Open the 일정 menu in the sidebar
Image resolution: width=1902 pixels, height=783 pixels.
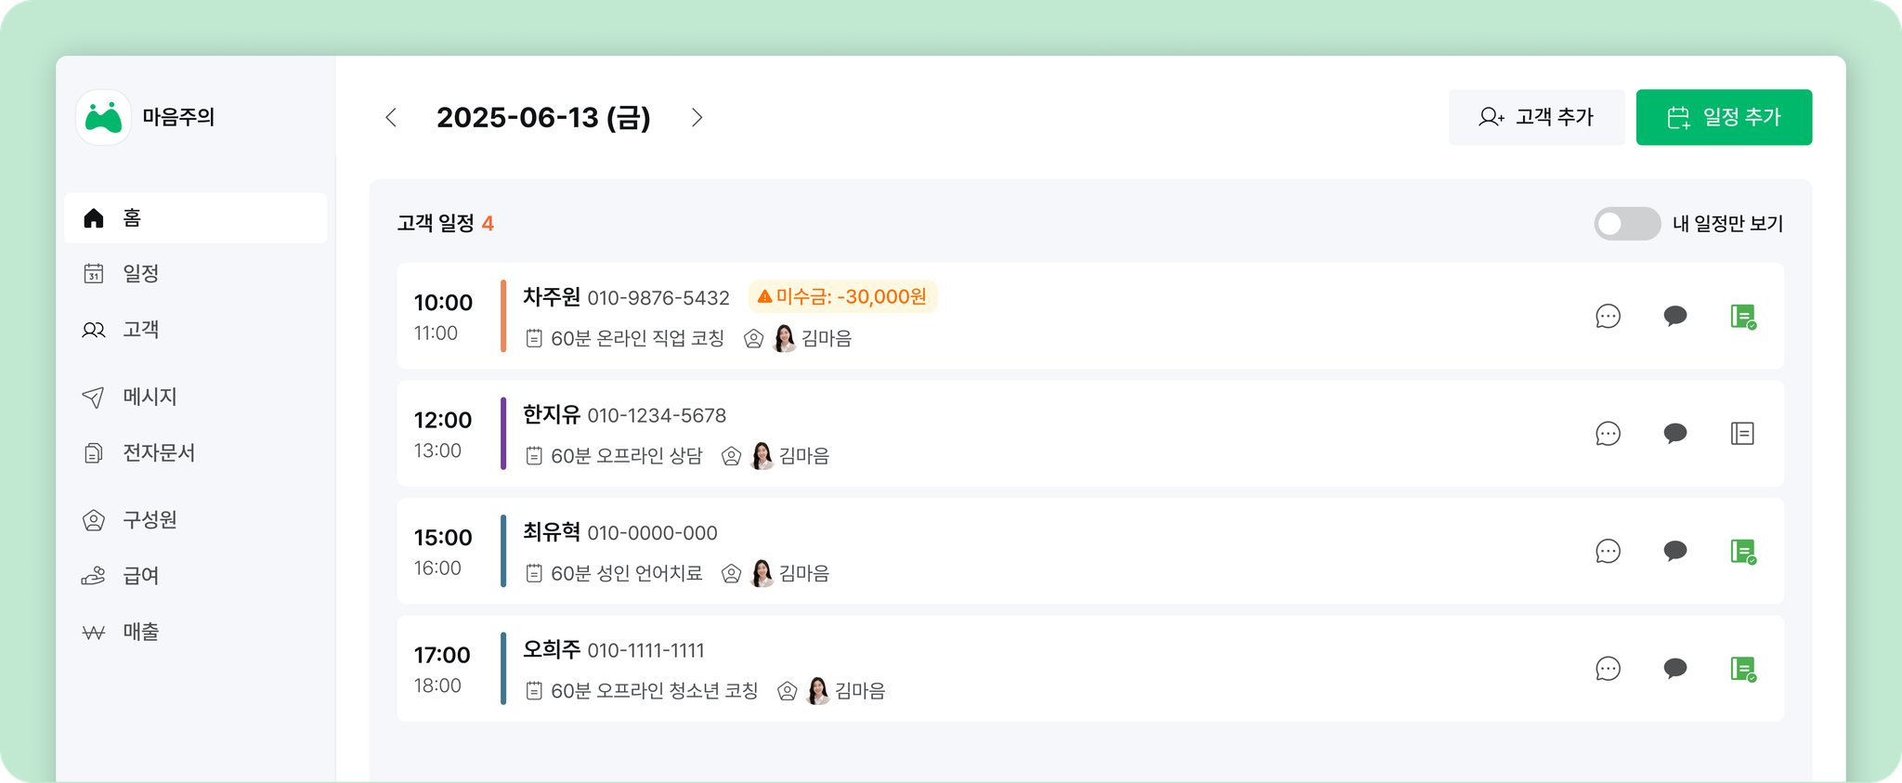[140, 274]
